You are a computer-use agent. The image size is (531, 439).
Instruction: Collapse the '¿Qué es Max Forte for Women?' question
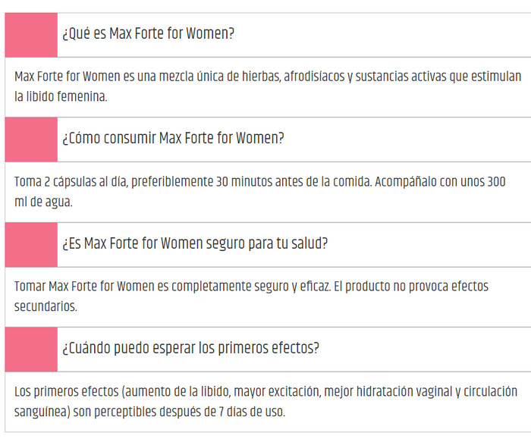tap(149, 35)
